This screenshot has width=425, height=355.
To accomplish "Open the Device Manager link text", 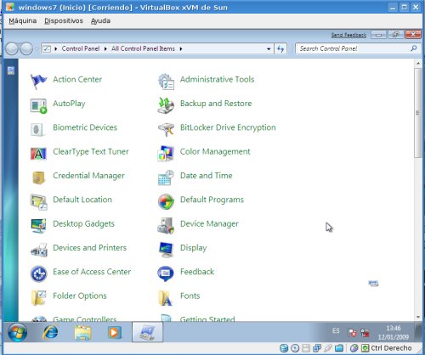I will coord(209,223).
